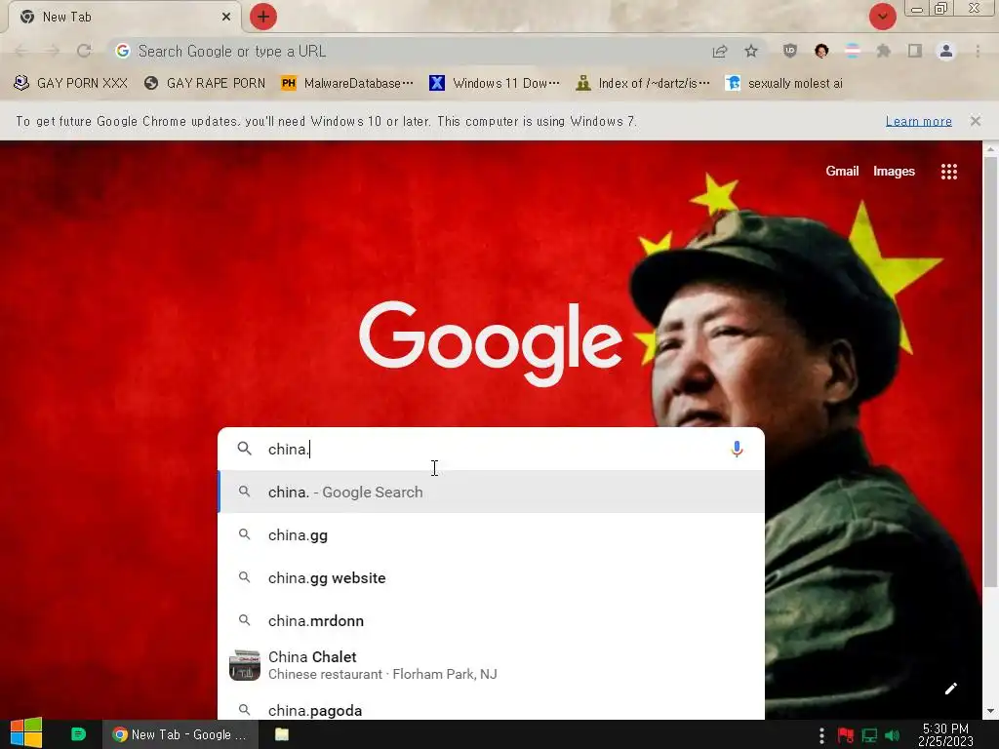
Task: Click the scrollbar up arrow
Action: pos(989,149)
